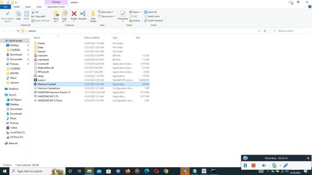The height and width of the screenshot is (175, 312).
Task: Click Select none in the ribbon
Action: (152, 16)
